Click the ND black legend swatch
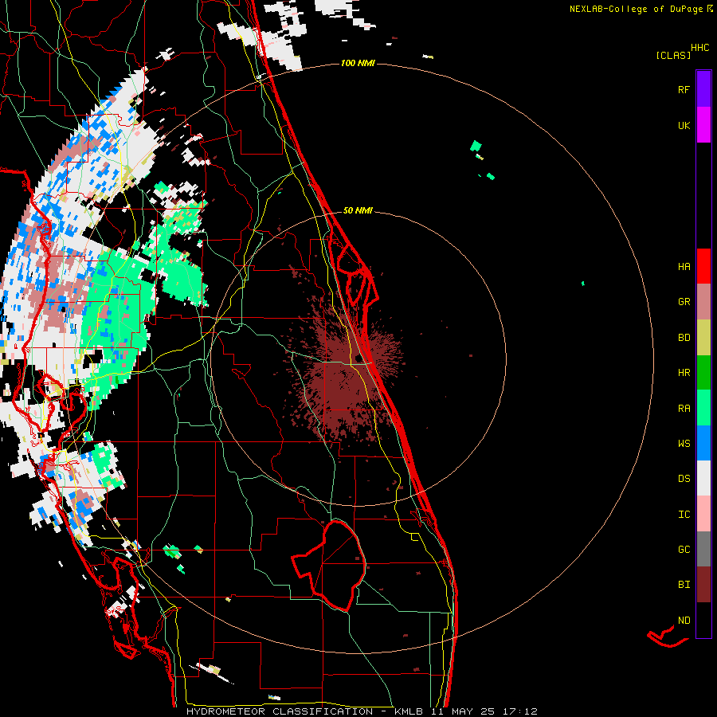717x717 pixels. pyautogui.click(x=703, y=620)
